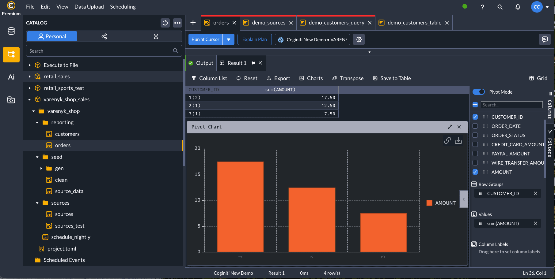Click Export in the results toolbar
555x279 pixels.
278,78
